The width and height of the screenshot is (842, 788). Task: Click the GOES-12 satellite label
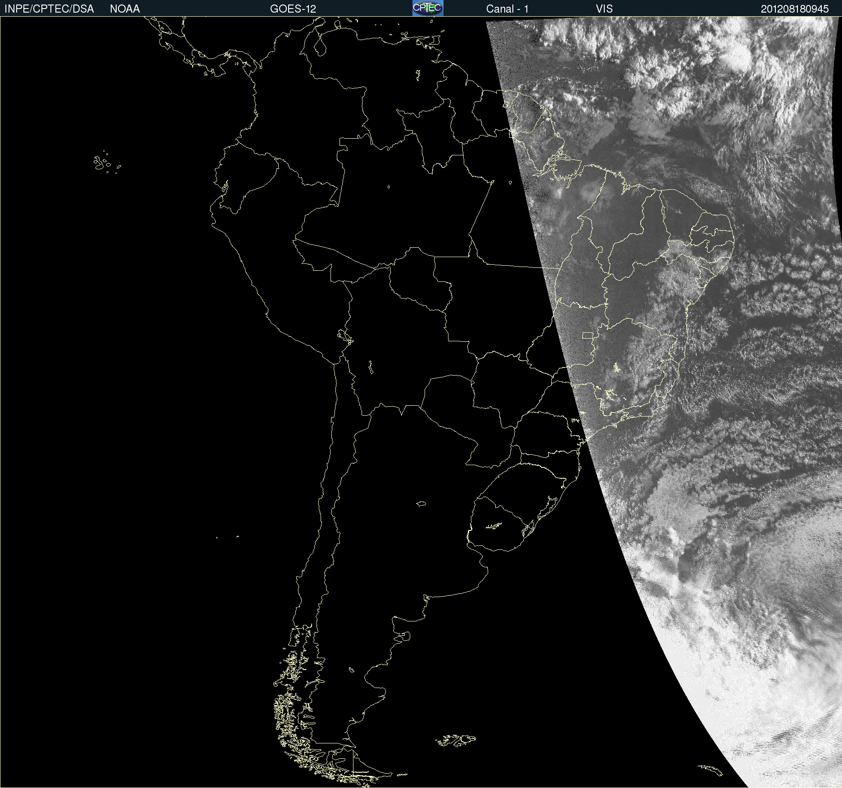tap(293, 9)
